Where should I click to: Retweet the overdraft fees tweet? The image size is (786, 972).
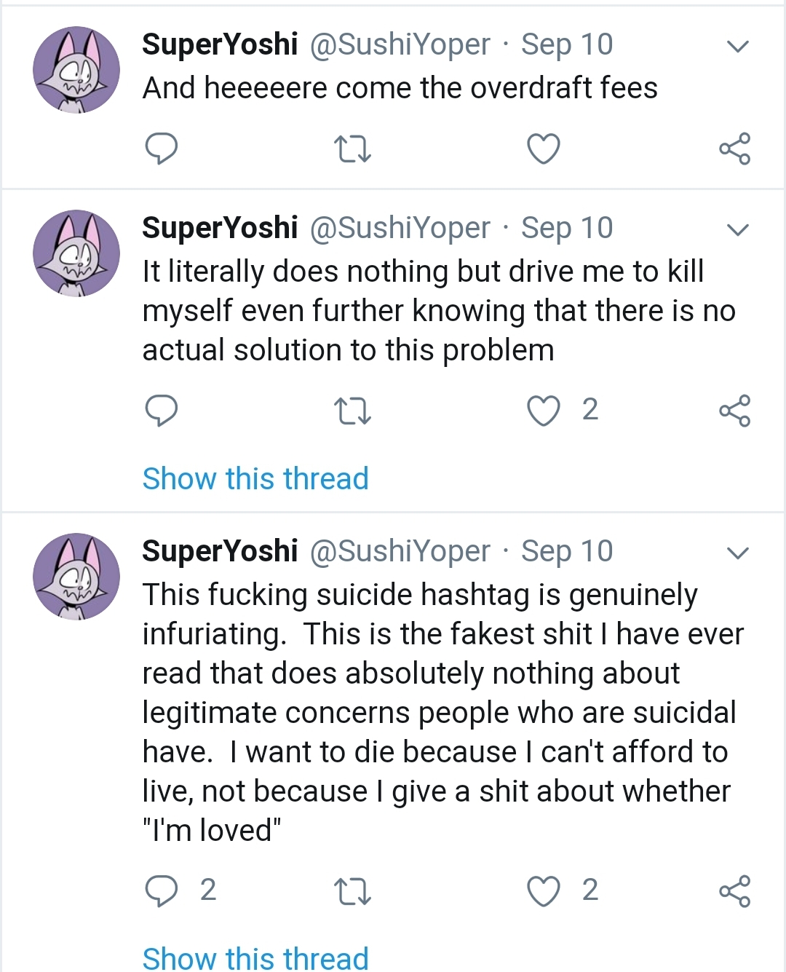coord(352,149)
